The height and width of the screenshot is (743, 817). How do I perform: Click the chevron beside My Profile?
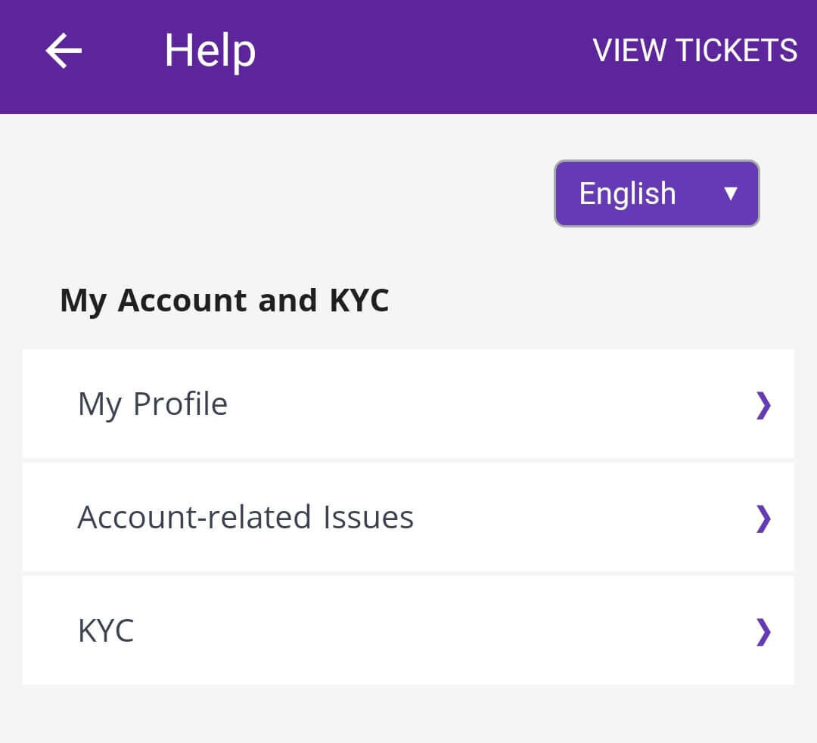(763, 405)
